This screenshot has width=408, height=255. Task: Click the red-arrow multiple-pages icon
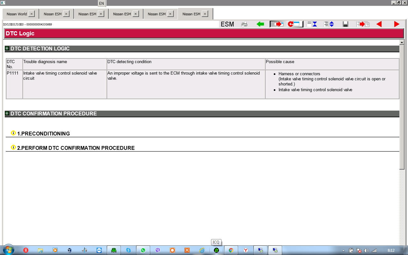tap(363, 24)
